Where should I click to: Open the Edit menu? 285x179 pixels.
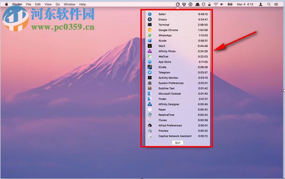(38, 4)
